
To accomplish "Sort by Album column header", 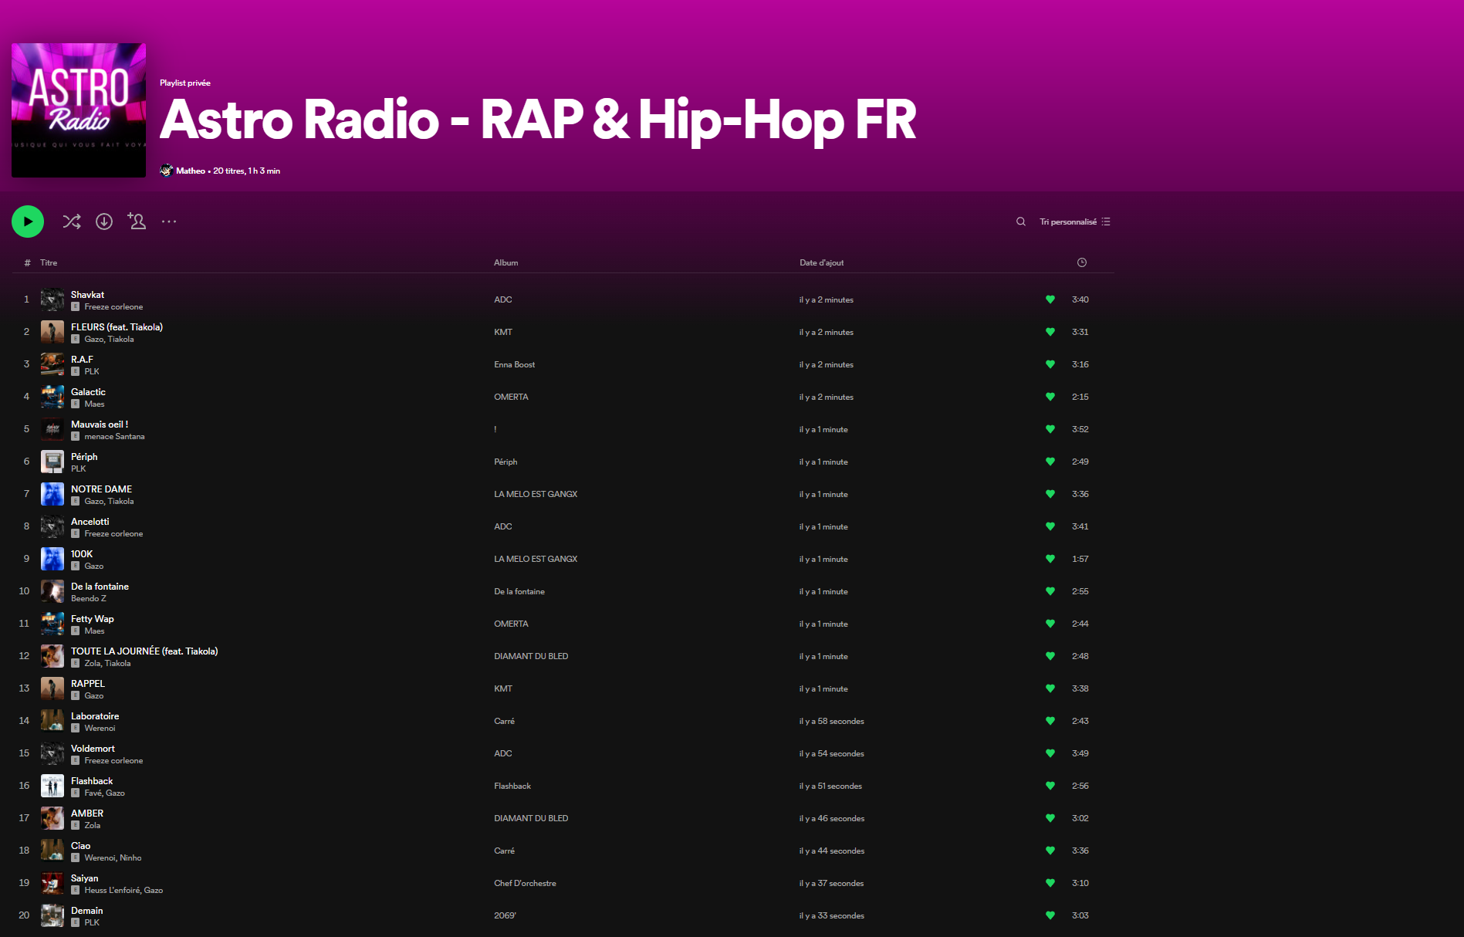I will [x=506, y=262].
